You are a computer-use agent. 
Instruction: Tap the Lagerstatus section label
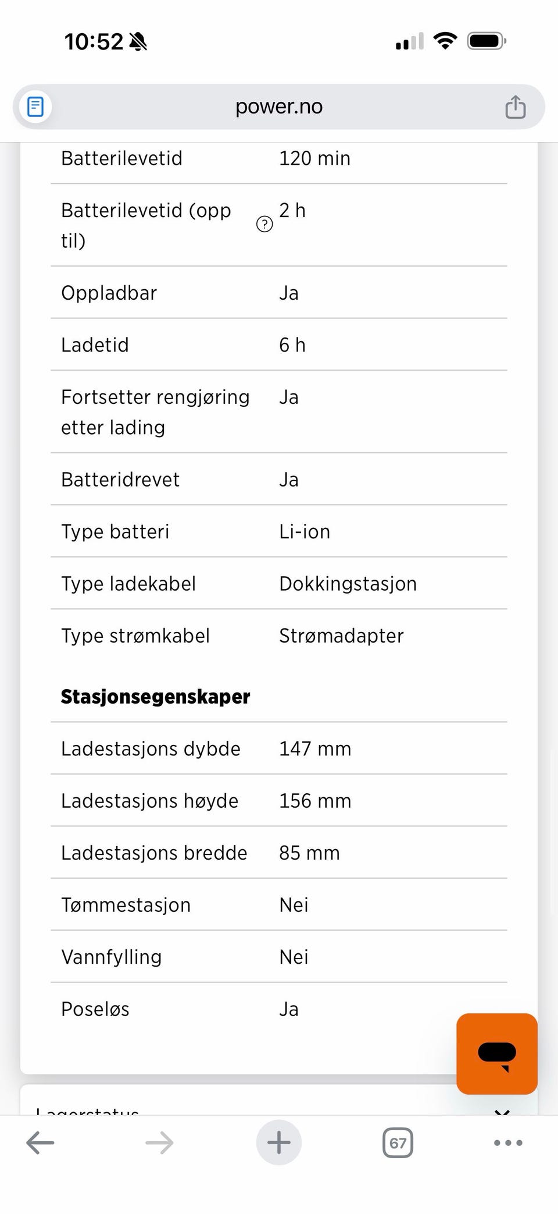pyautogui.click(x=87, y=1110)
